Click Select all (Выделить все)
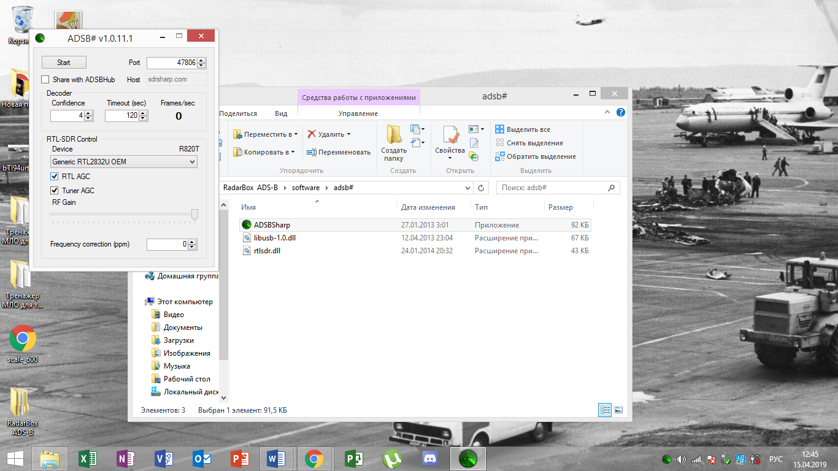 (x=523, y=129)
